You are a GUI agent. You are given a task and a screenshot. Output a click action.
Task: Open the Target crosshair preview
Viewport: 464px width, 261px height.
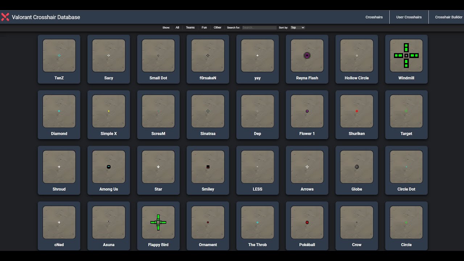pyautogui.click(x=406, y=111)
